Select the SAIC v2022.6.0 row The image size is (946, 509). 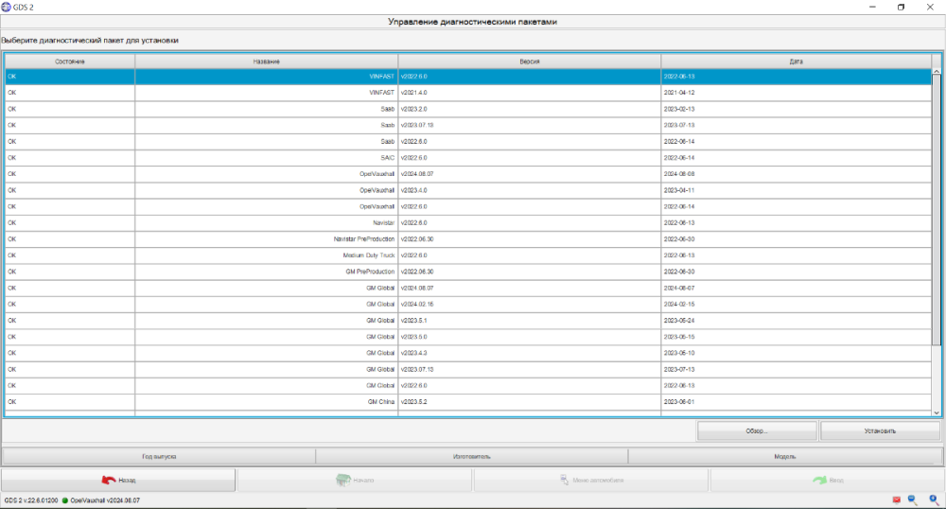(468, 158)
